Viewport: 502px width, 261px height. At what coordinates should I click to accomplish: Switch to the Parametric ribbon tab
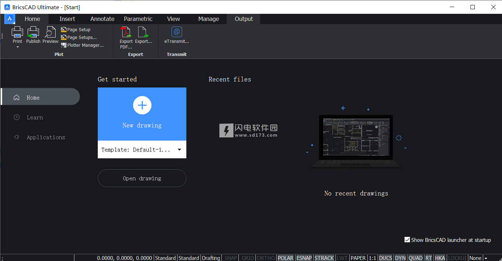click(x=138, y=19)
